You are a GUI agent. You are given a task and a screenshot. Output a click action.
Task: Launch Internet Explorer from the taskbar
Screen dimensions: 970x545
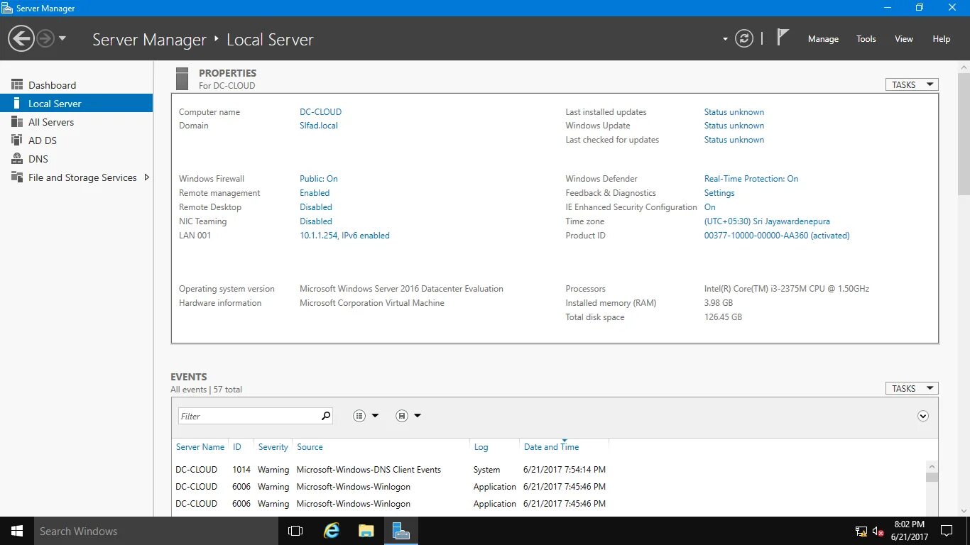331,530
